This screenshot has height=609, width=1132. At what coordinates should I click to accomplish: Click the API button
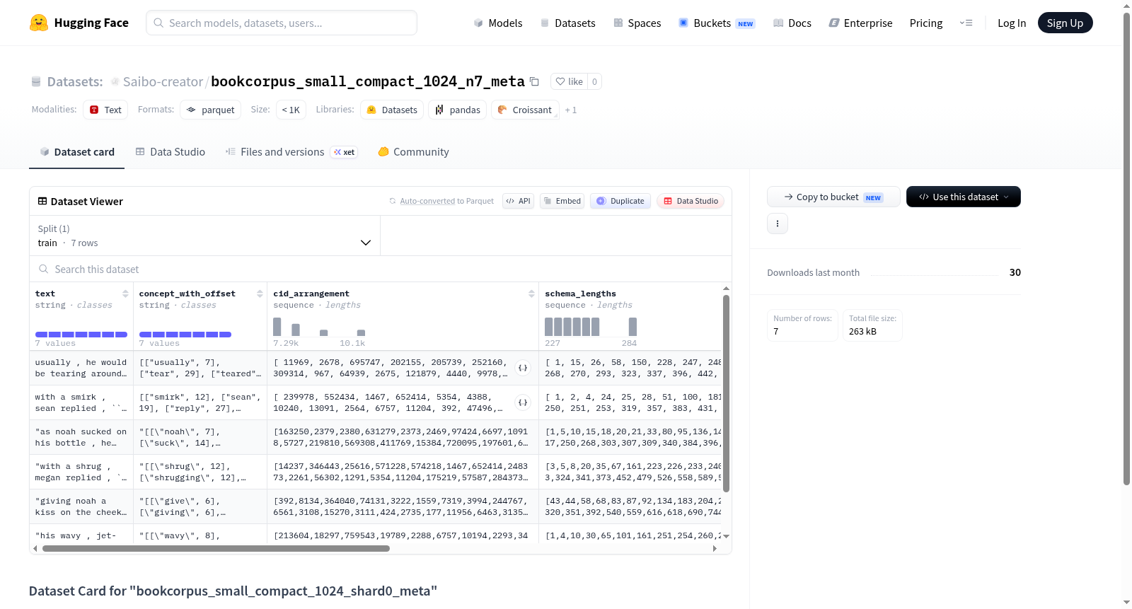pos(518,201)
